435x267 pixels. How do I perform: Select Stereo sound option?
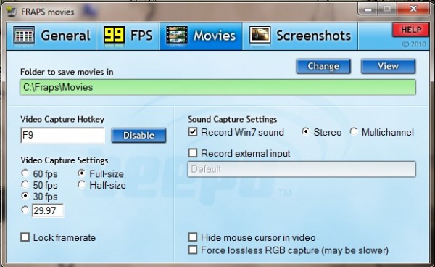pyautogui.click(x=305, y=131)
